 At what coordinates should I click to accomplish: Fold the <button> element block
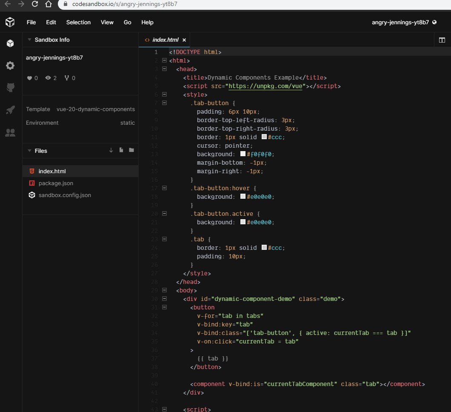point(165,307)
